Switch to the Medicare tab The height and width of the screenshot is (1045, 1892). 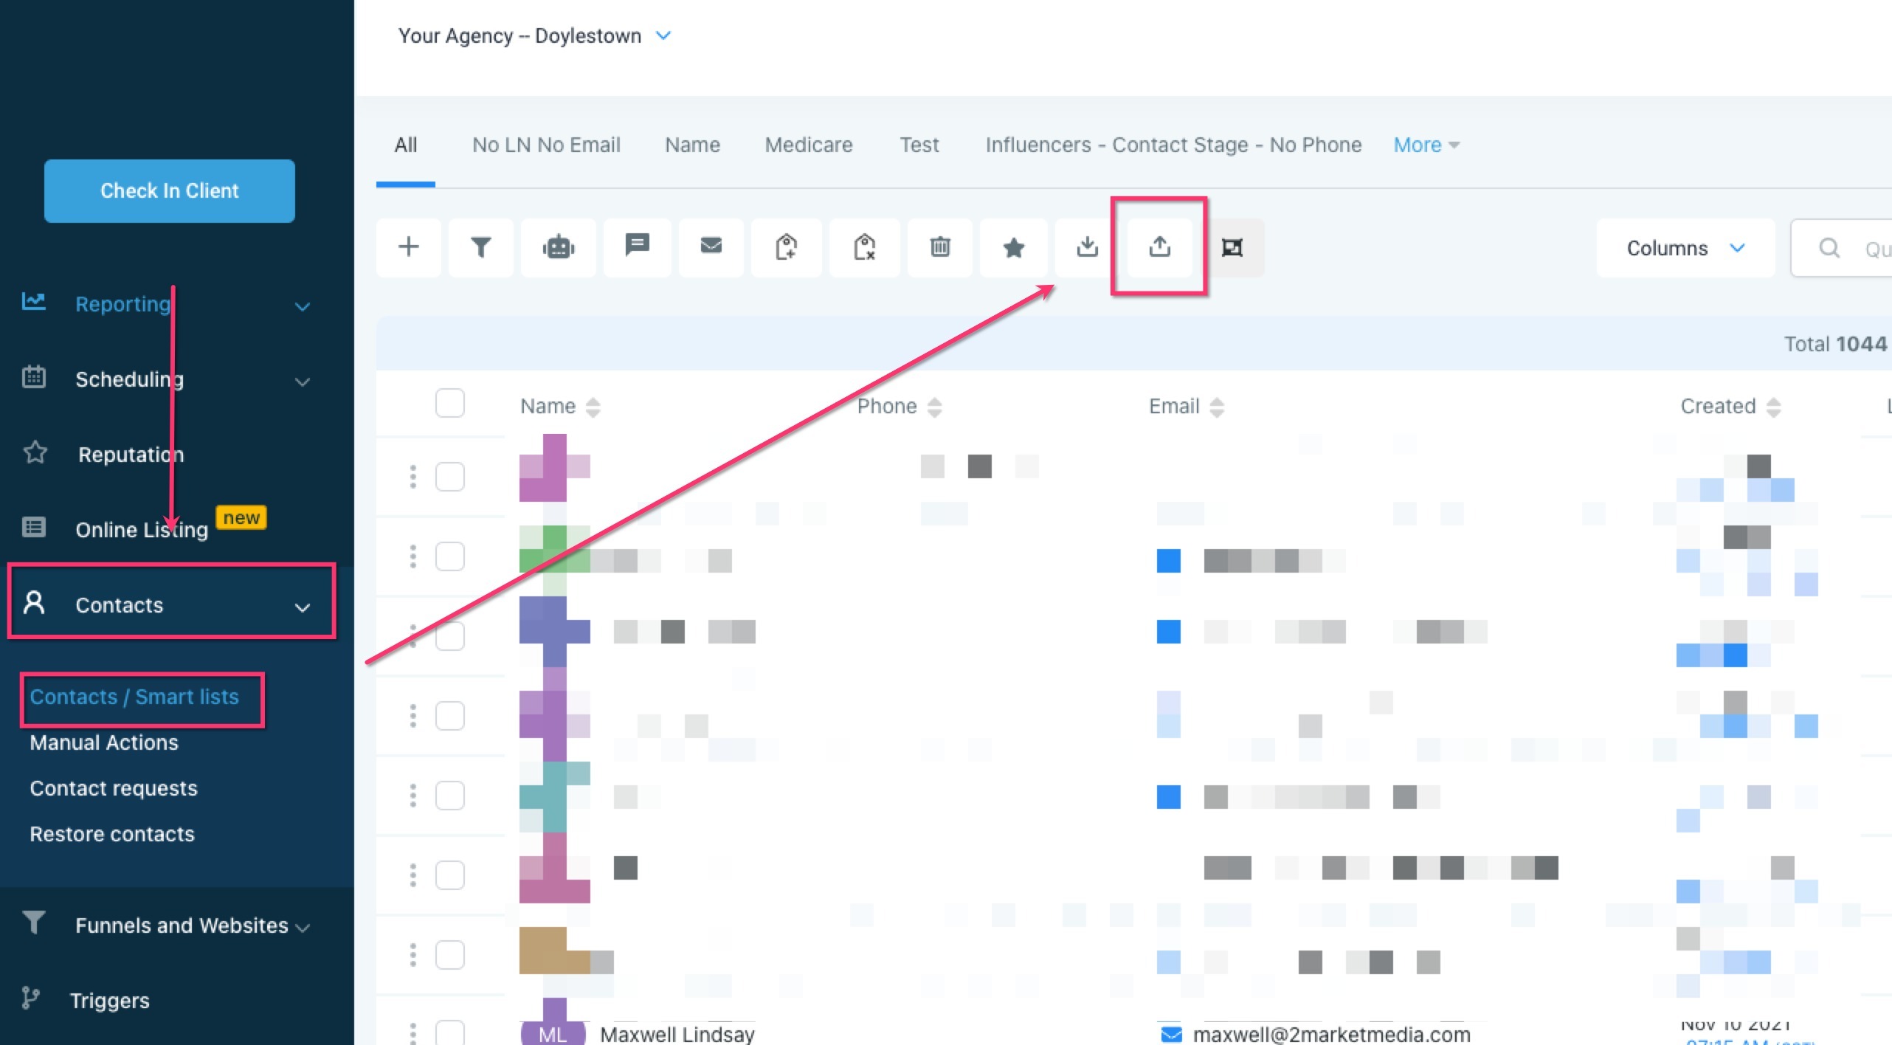point(808,145)
